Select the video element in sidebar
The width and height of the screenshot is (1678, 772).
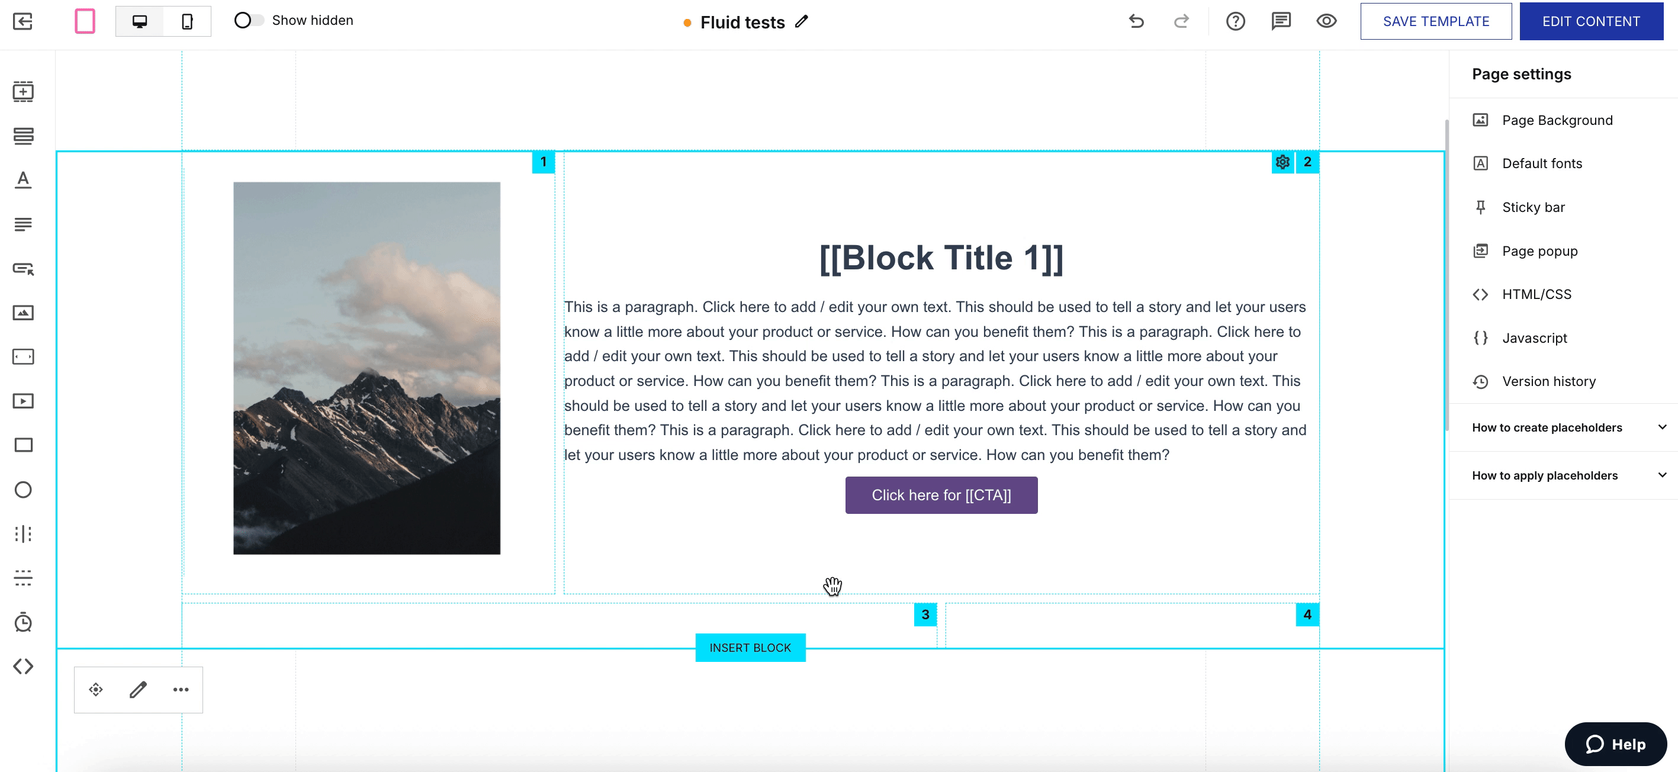click(x=24, y=401)
